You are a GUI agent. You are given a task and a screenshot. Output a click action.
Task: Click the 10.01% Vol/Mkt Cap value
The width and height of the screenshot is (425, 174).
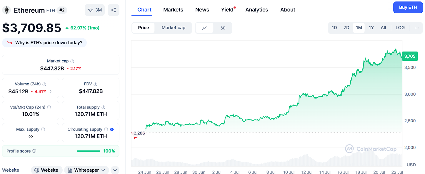point(31,114)
